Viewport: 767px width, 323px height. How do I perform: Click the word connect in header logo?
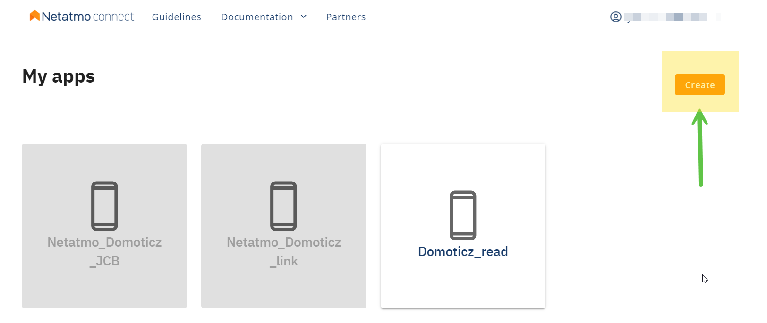pos(113,17)
